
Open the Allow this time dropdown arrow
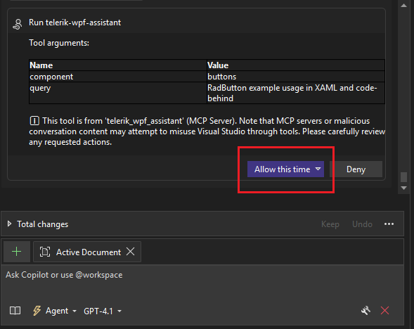pos(318,169)
